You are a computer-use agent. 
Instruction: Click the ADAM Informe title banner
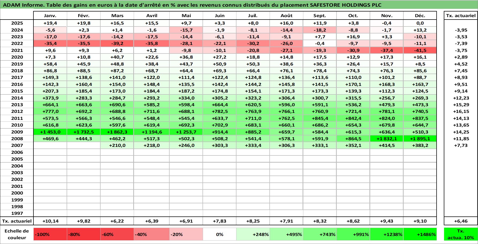239,5
